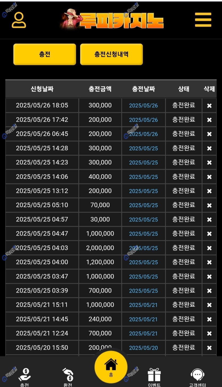Click the 신청날짜 column header
This screenshot has width=222, height=387.
(42, 89)
